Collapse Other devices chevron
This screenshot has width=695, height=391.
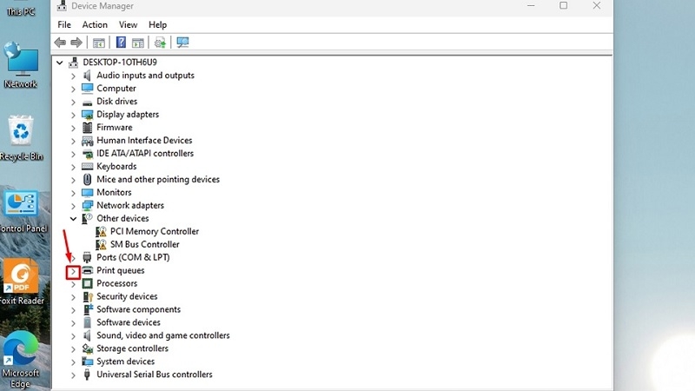coord(73,219)
